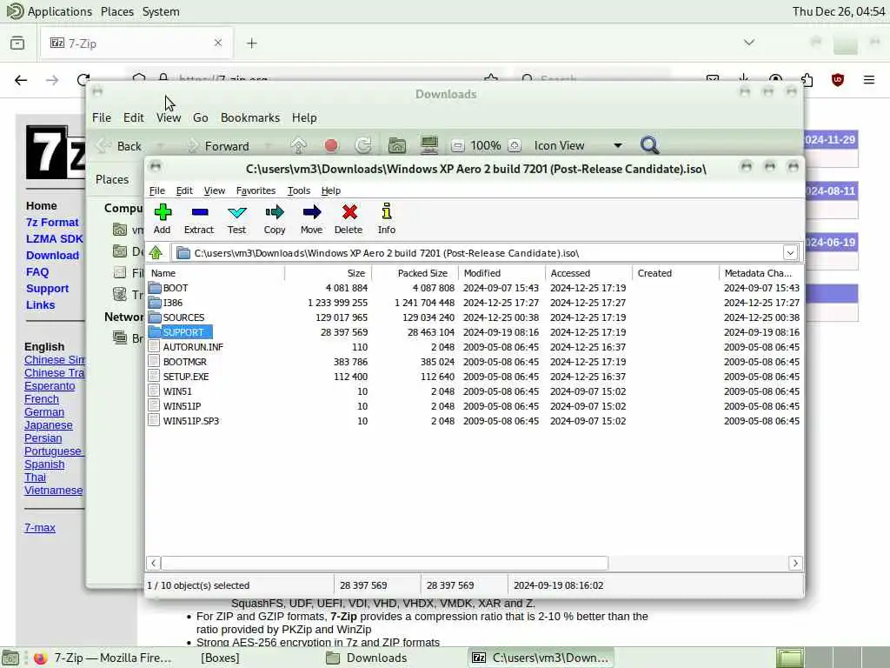Viewport: 890px width, 668px height.
Task: Click the horizontal scrollbar in 7-Zip
Action: tap(384, 563)
